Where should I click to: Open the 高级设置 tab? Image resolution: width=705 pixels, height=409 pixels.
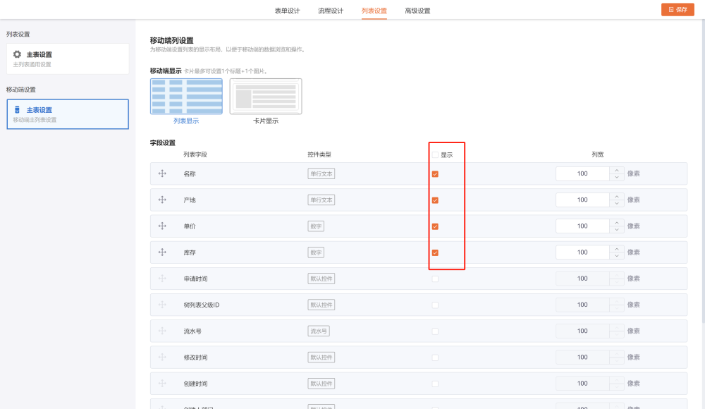[x=417, y=11]
